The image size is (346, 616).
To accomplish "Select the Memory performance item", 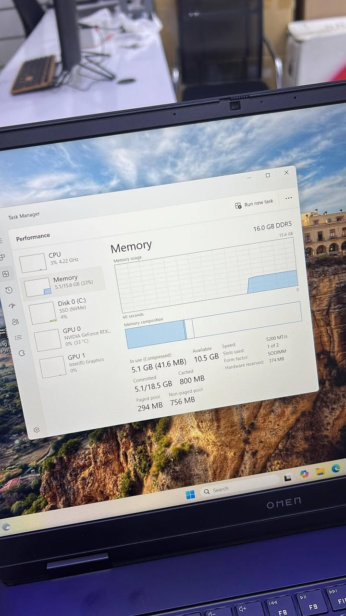I will 62,283.
